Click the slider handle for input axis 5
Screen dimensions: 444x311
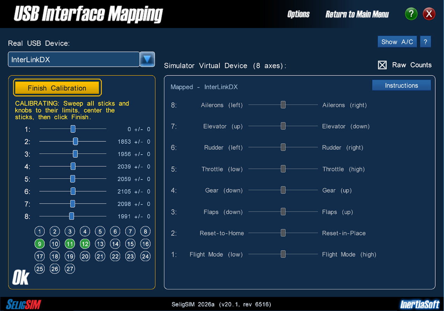click(73, 179)
